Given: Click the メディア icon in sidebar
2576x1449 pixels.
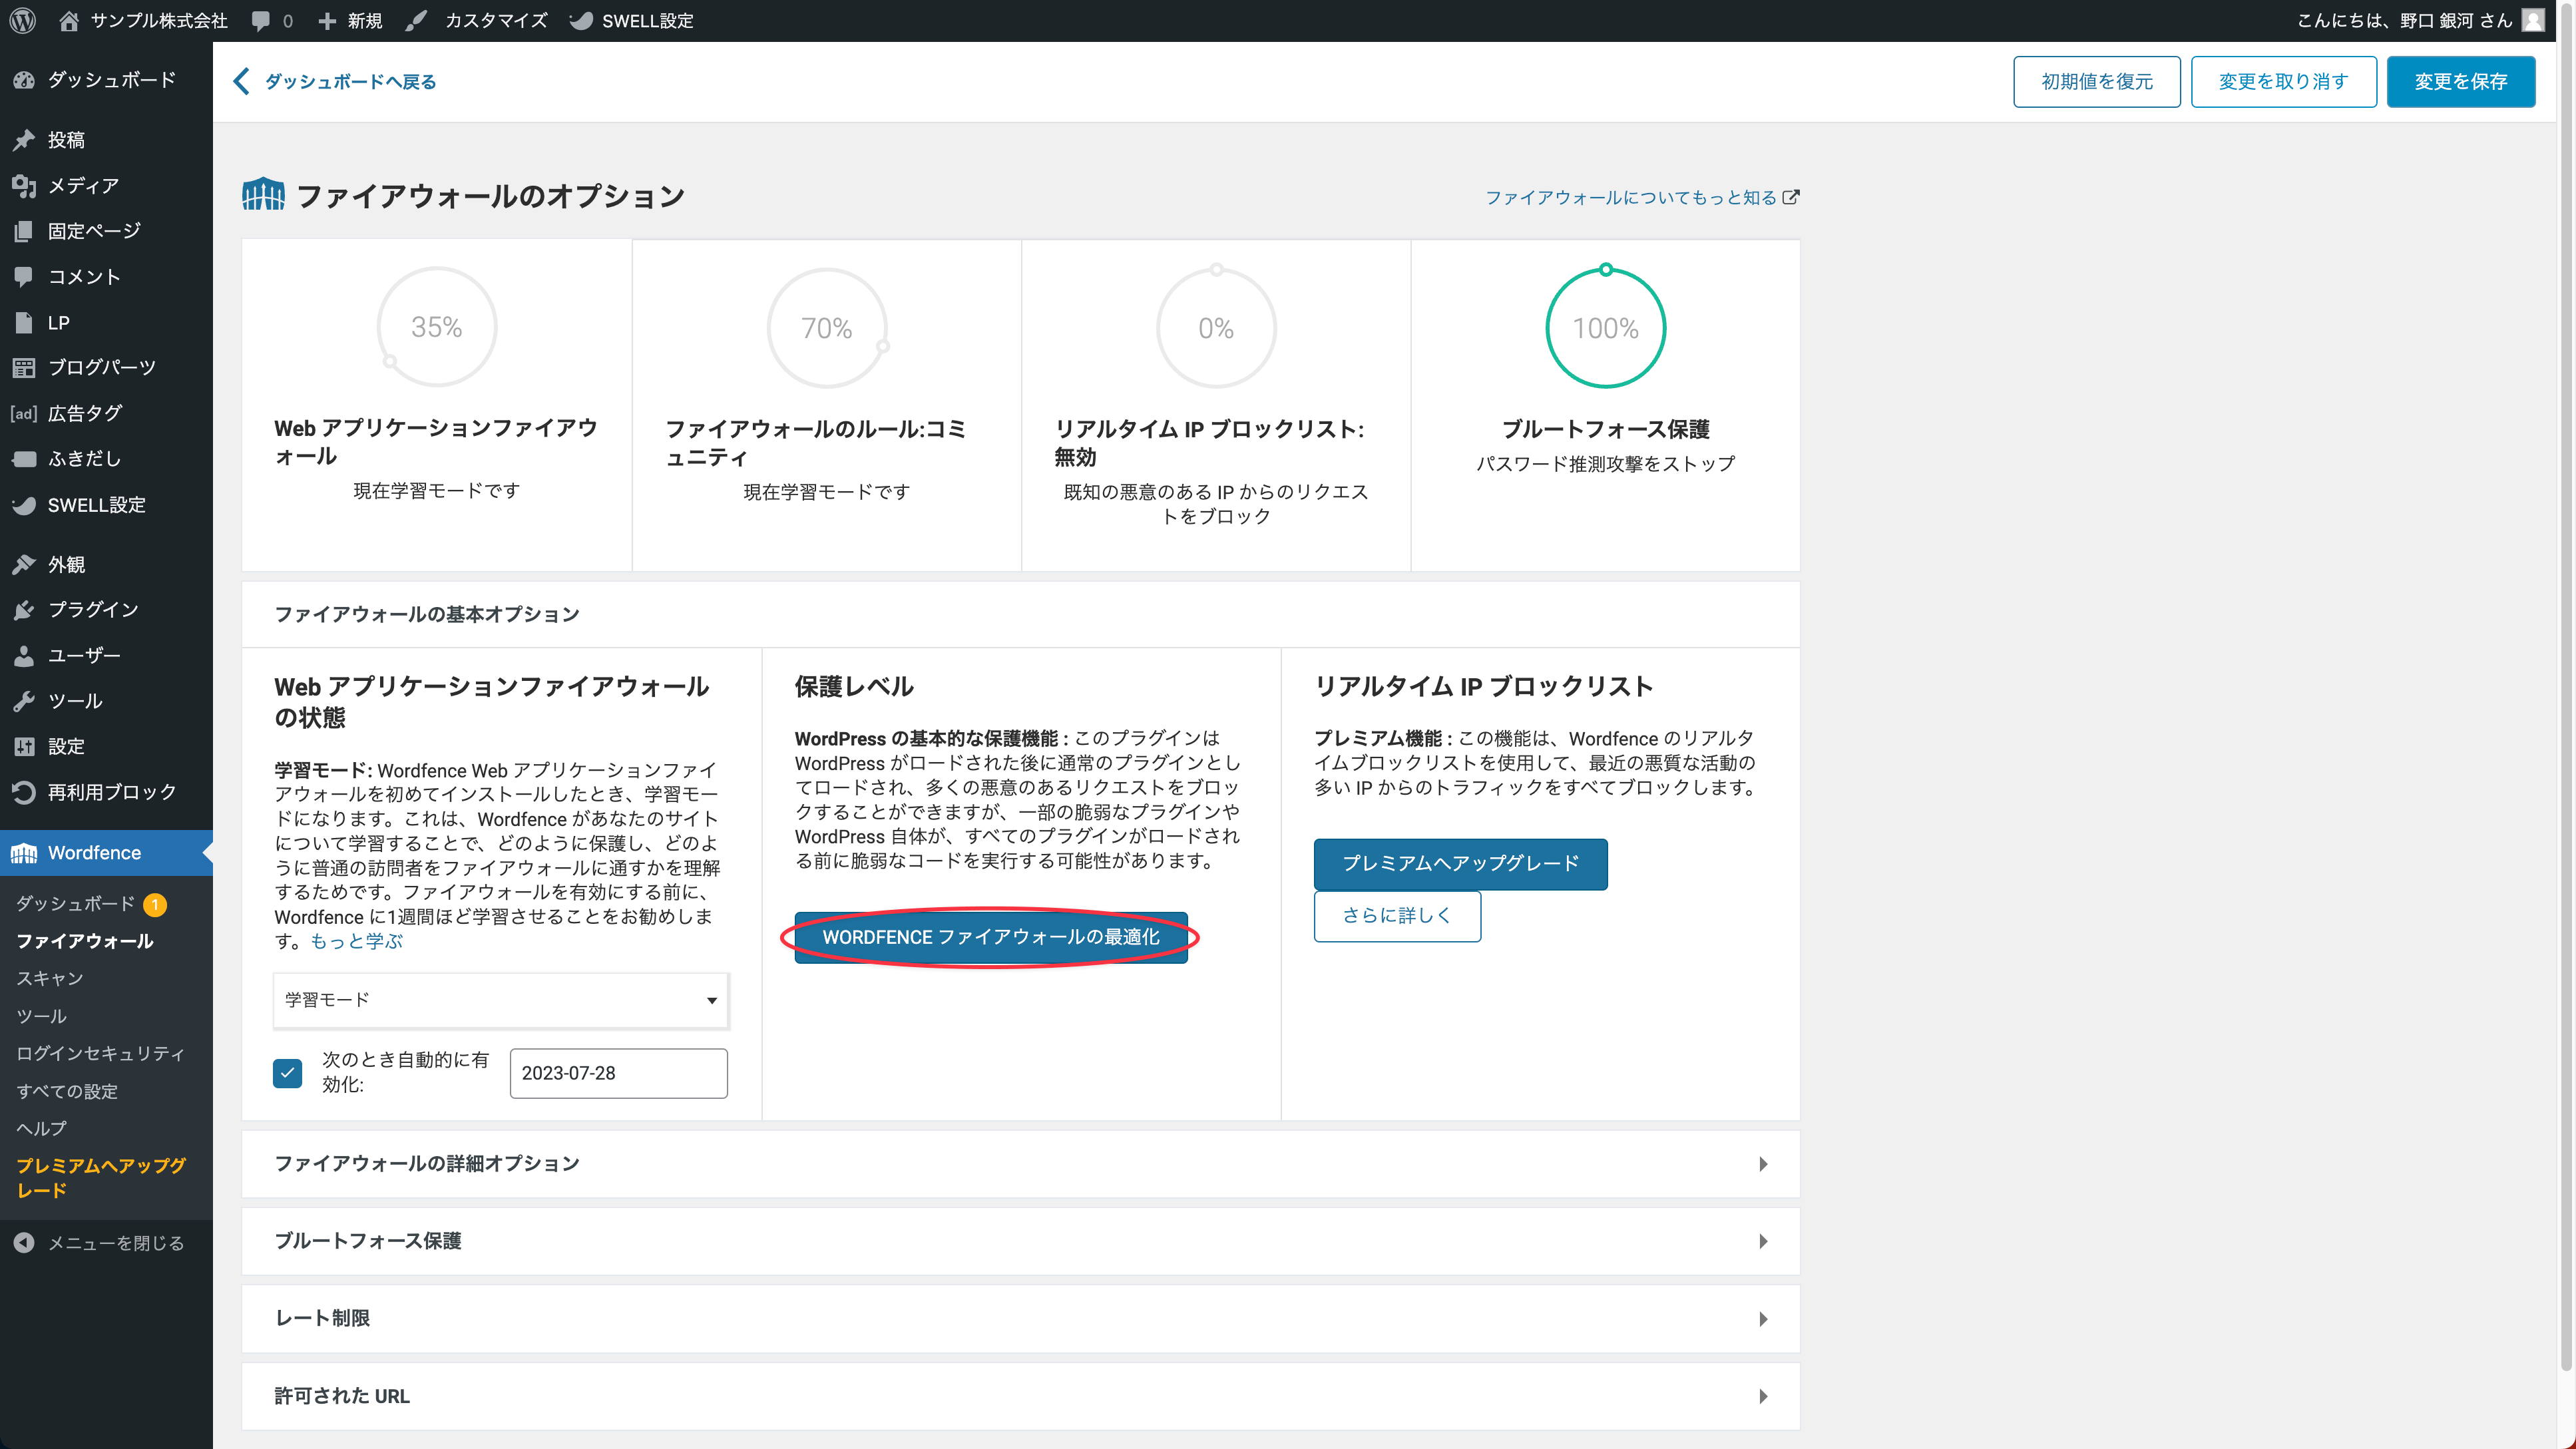Looking at the screenshot, I should pos(24,186).
